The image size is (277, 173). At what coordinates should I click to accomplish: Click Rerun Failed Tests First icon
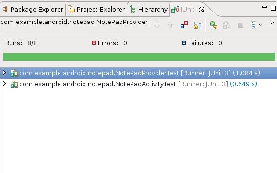pos(227,25)
